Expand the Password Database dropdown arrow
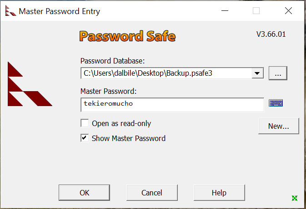The image size is (306, 209). (x=257, y=73)
